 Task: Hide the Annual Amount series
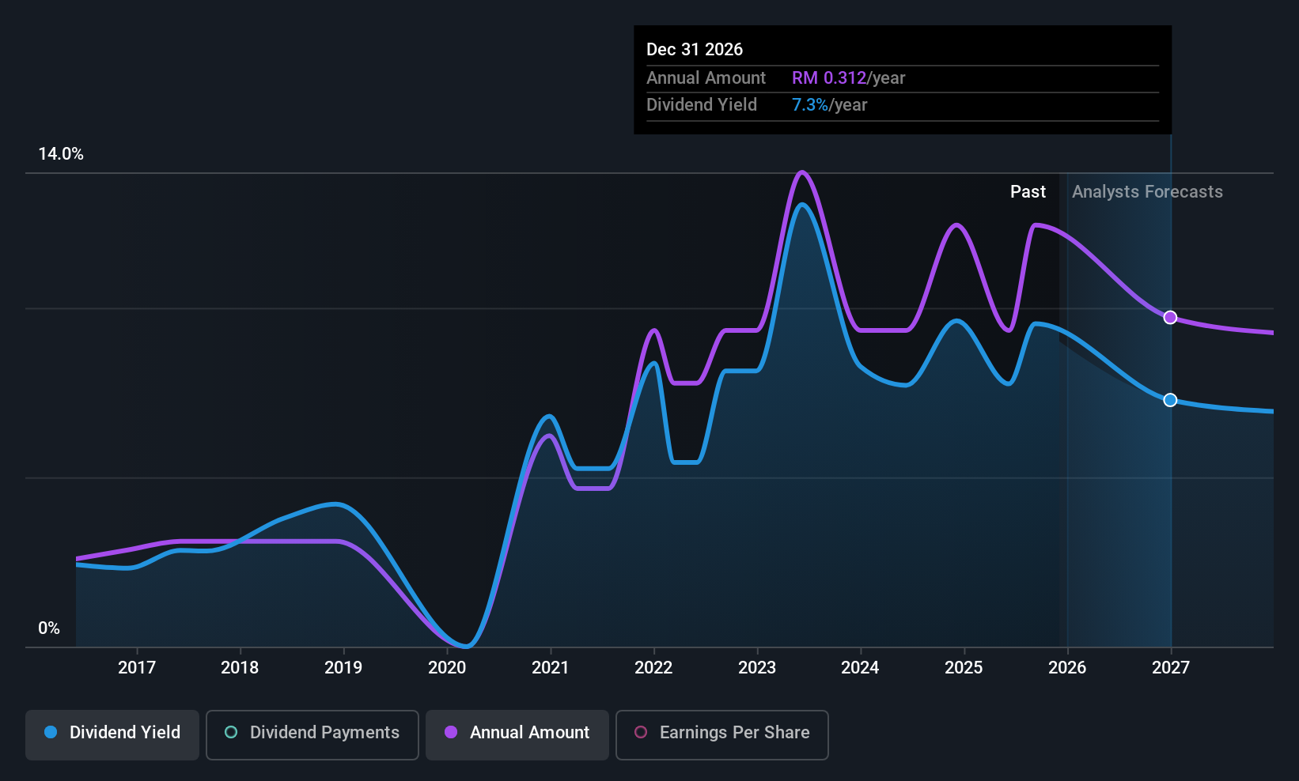coord(517,734)
